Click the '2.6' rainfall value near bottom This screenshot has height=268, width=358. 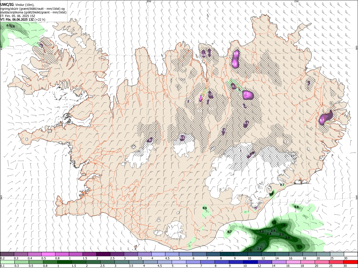pos(259,249)
